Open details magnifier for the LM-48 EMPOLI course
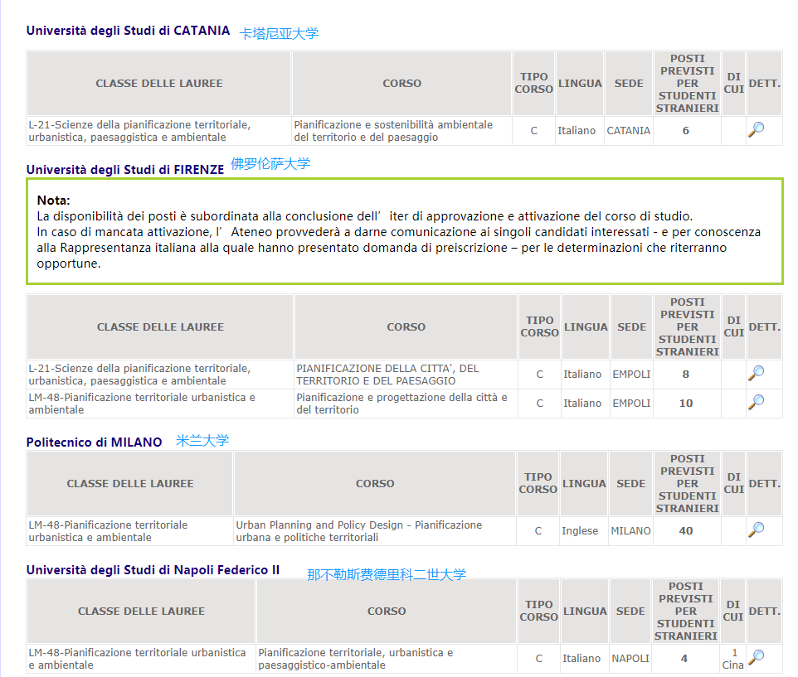 coord(757,403)
